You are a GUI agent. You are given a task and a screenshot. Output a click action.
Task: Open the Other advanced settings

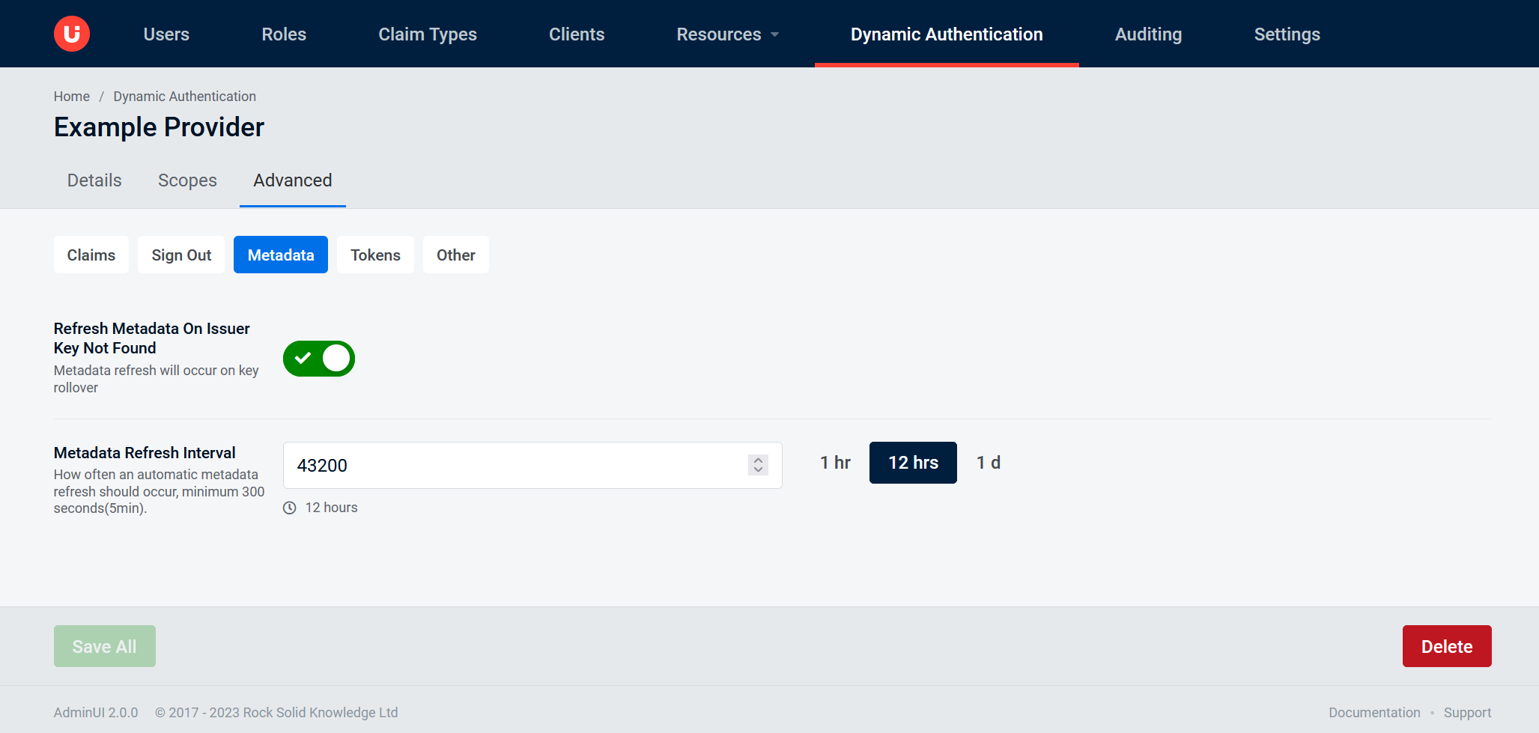coord(455,255)
